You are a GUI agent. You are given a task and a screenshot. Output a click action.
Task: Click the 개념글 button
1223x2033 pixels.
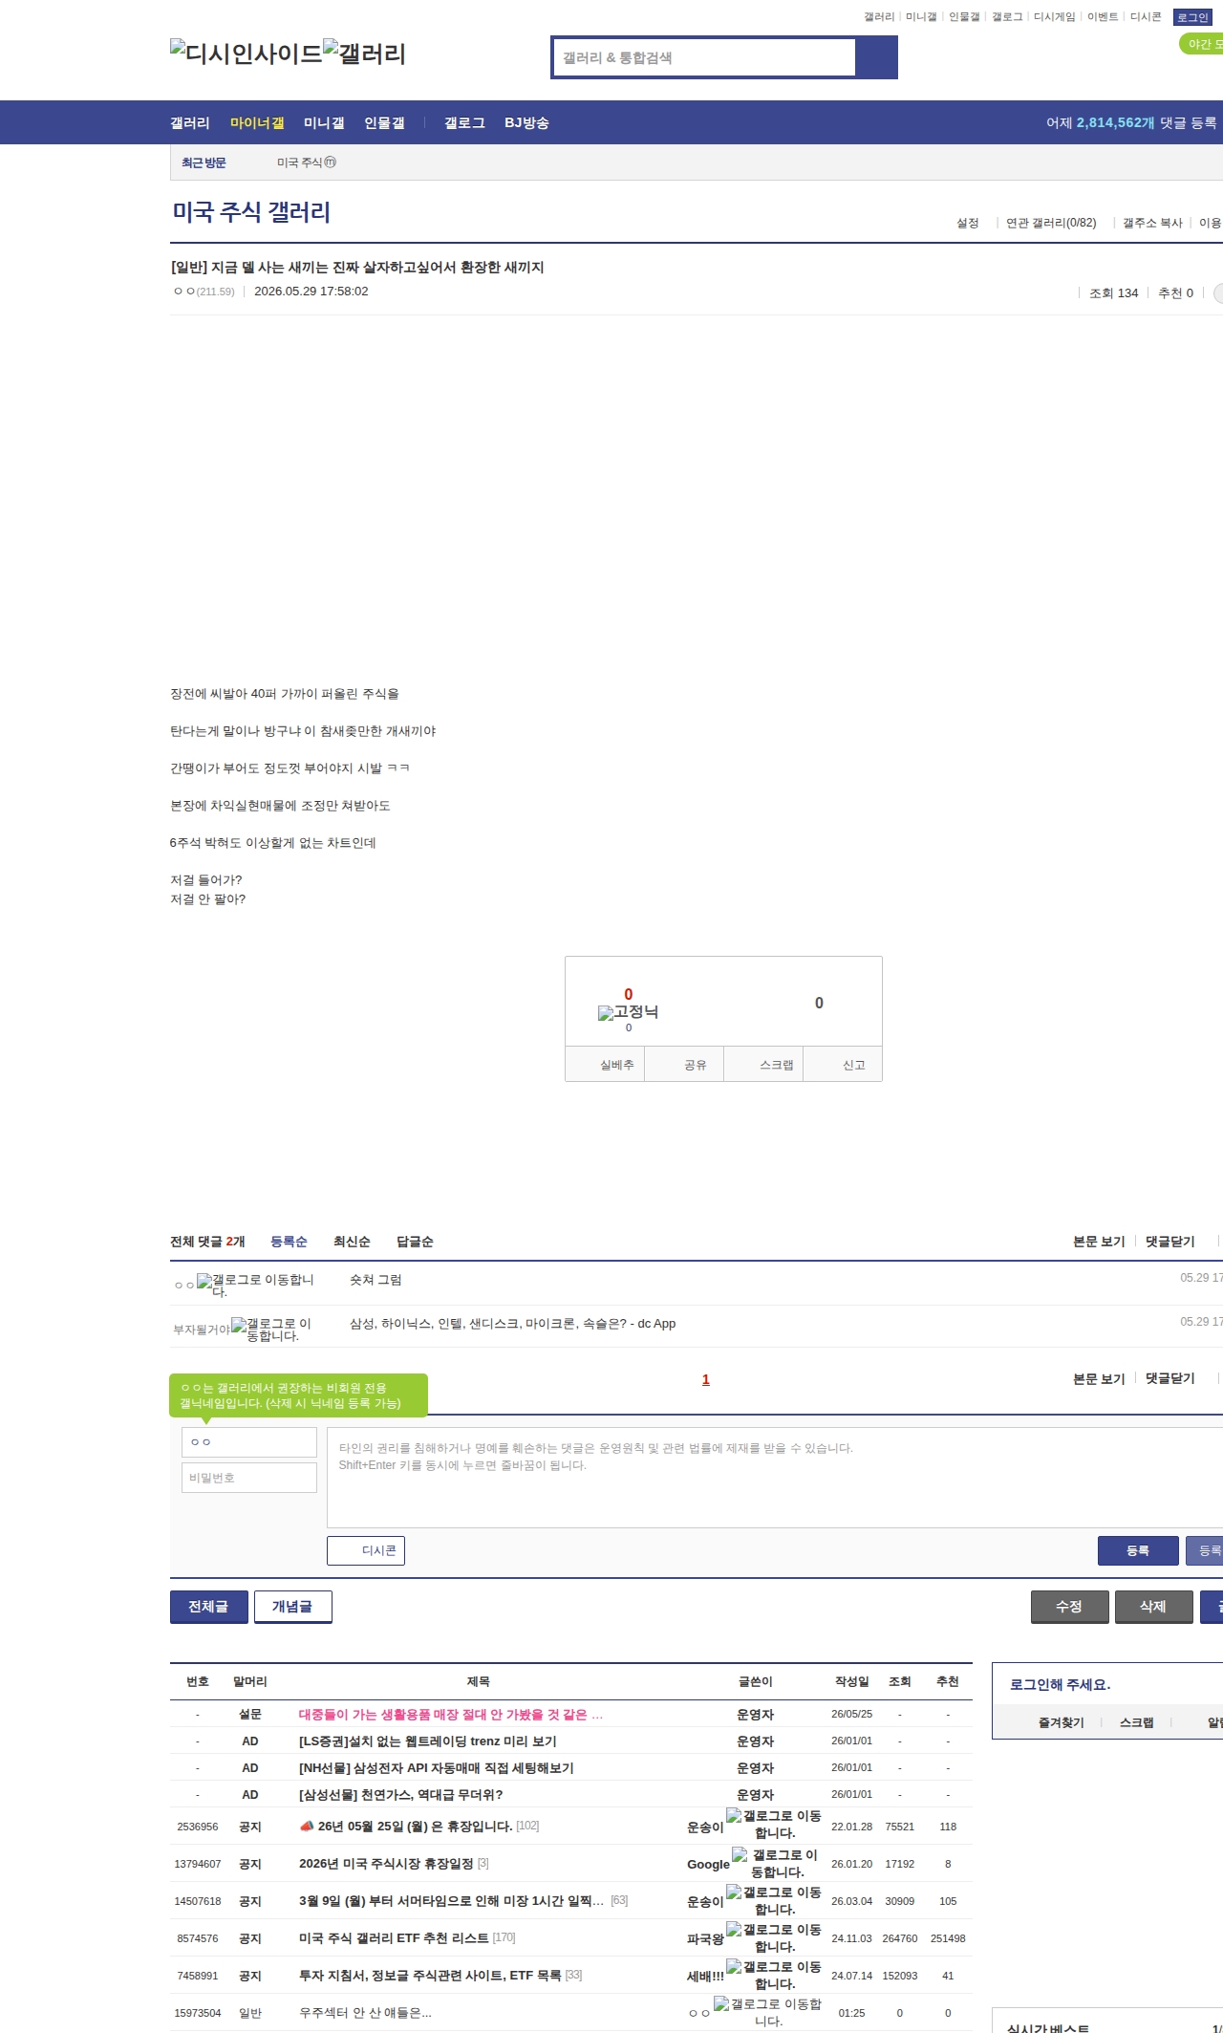(292, 1607)
